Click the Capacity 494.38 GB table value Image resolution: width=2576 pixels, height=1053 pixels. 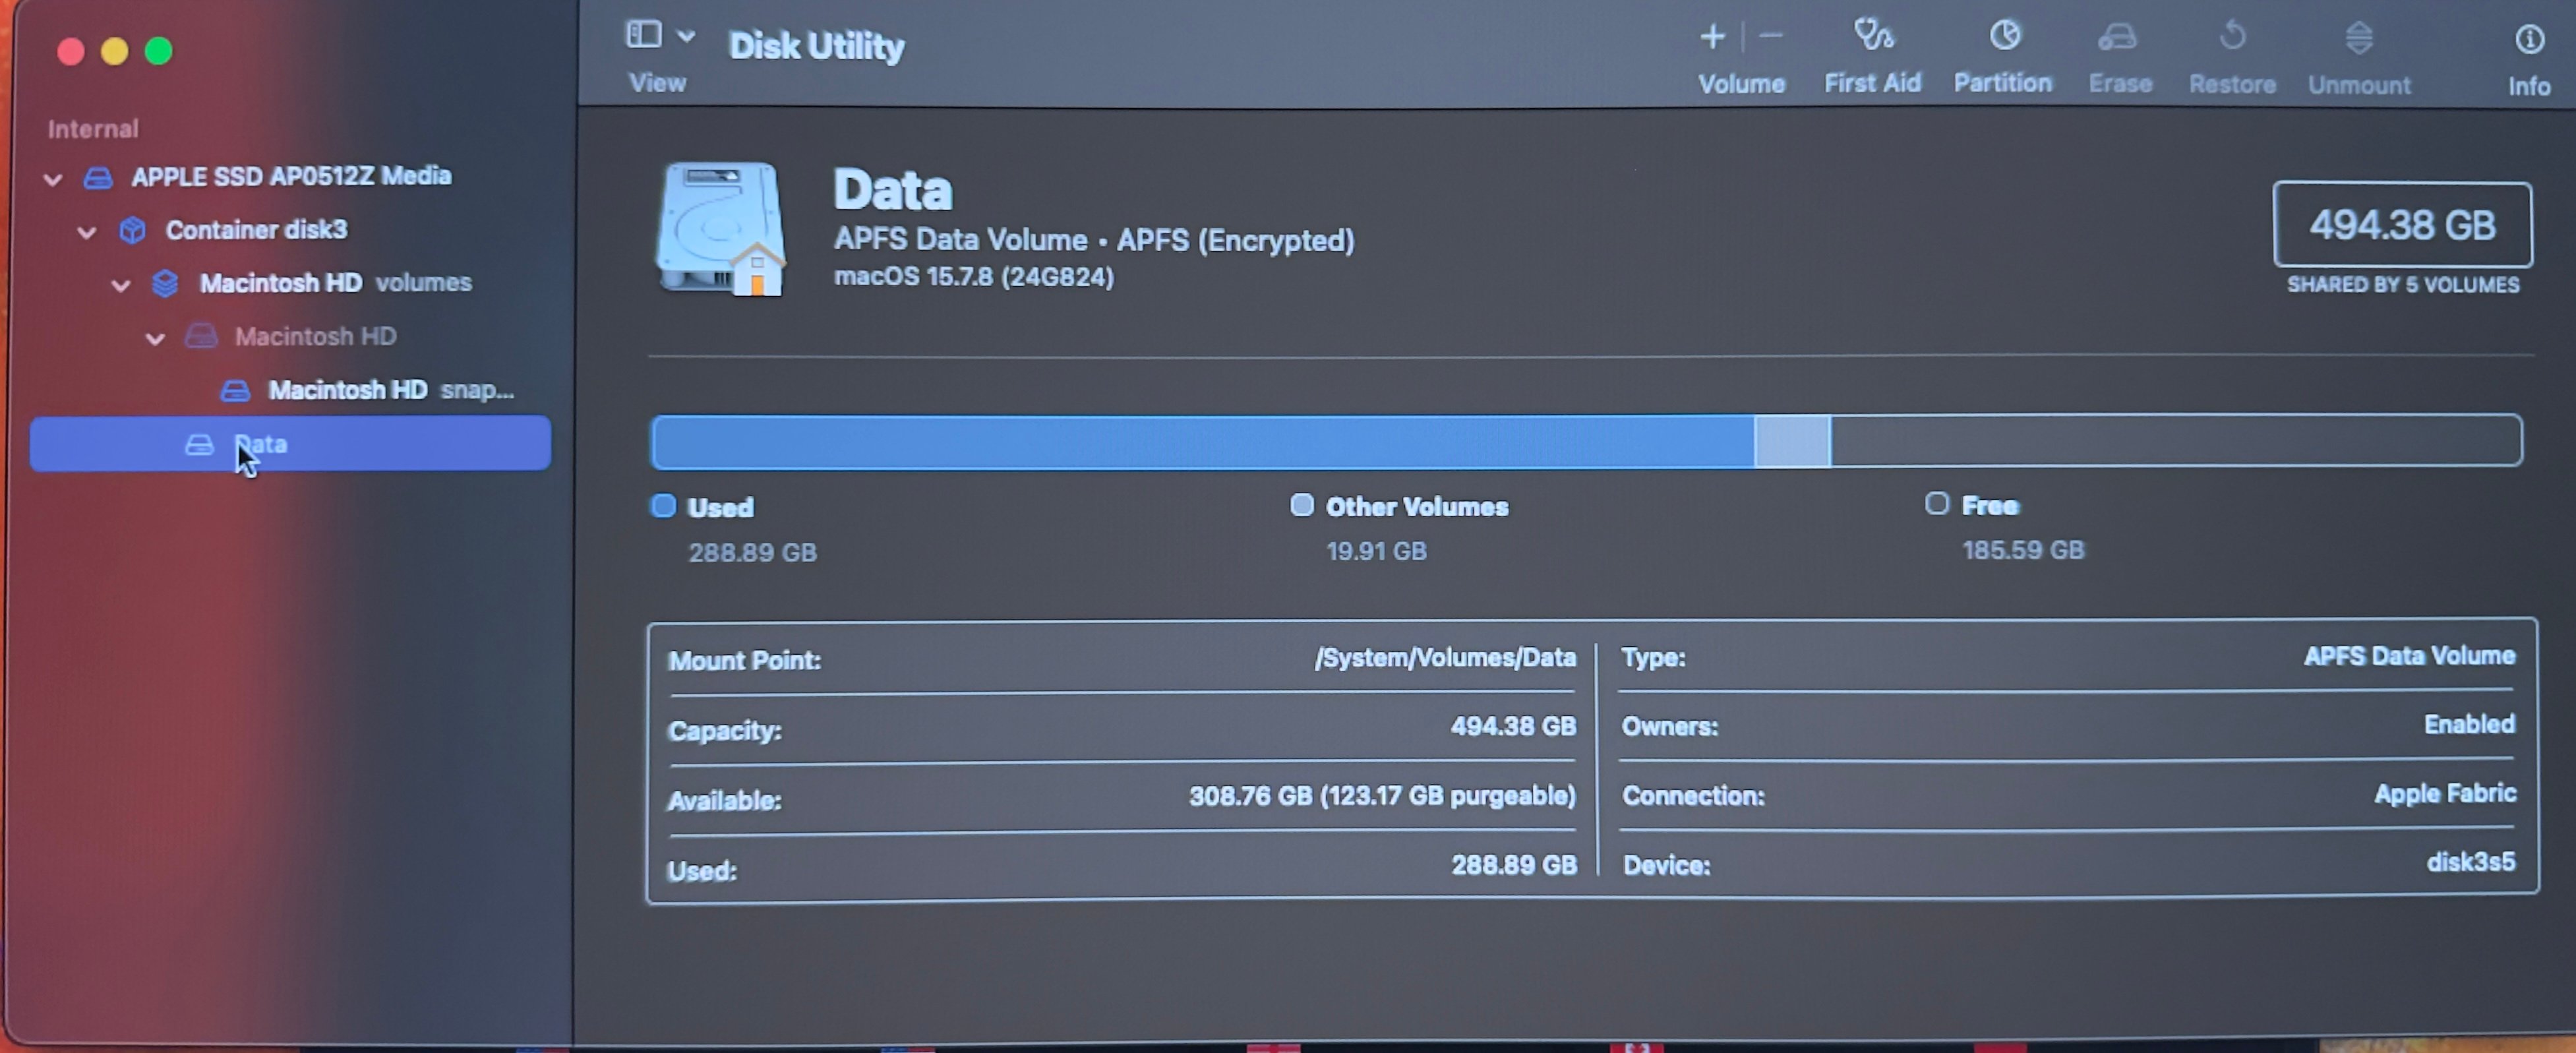(x=1513, y=726)
